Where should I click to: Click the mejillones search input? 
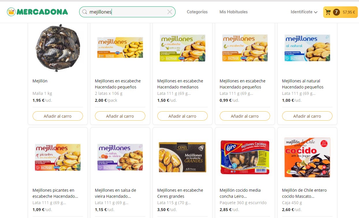(x=127, y=12)
